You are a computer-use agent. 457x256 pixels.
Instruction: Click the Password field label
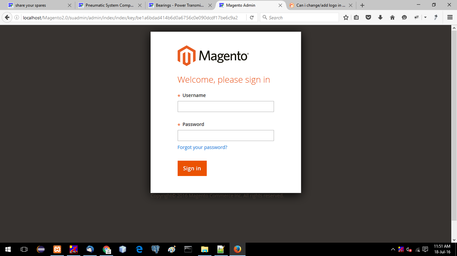click(x=193, y=124)
